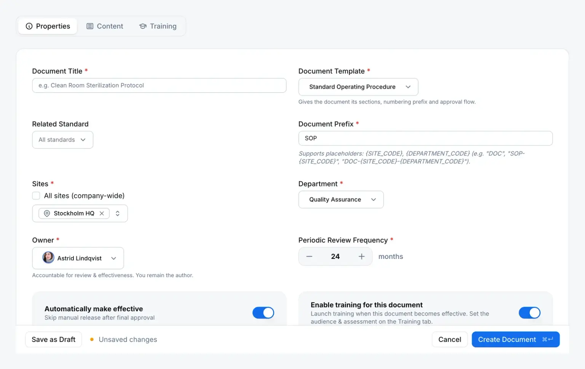Check the All sites (company-wide) checkbox

36,196
